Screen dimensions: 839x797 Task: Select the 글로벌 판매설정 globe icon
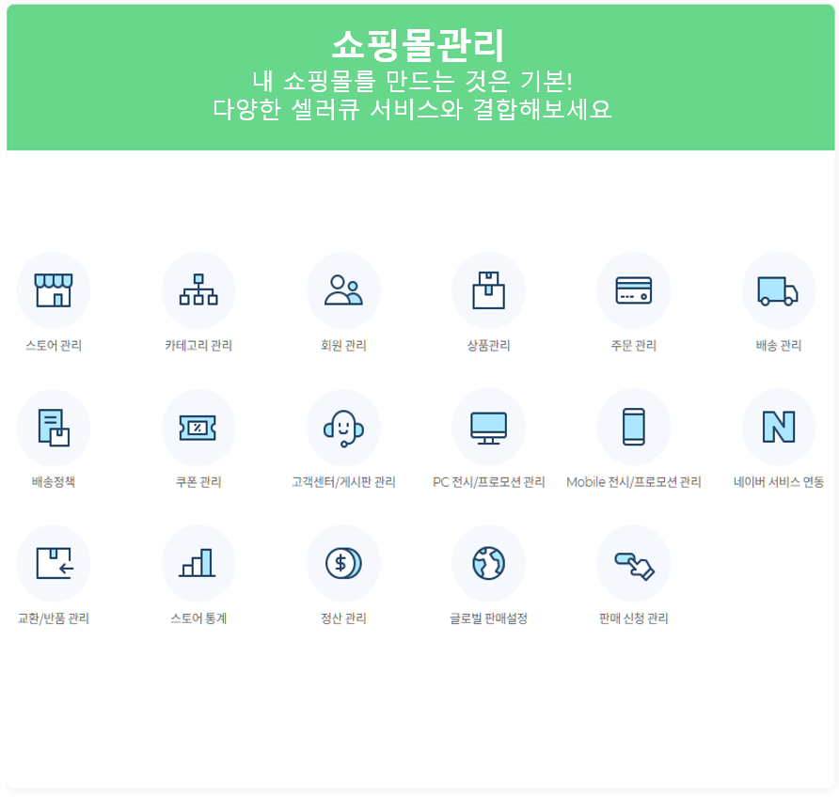[488, 563]
